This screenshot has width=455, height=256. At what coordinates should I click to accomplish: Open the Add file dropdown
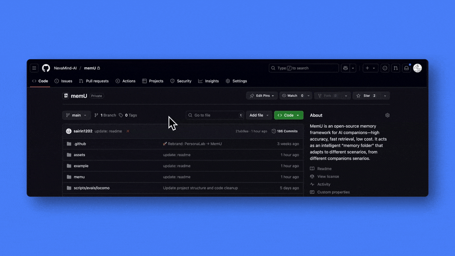coord(259,115)
